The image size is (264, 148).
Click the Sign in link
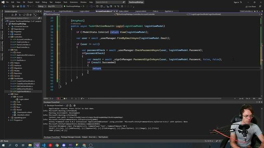tap(236, 2)
